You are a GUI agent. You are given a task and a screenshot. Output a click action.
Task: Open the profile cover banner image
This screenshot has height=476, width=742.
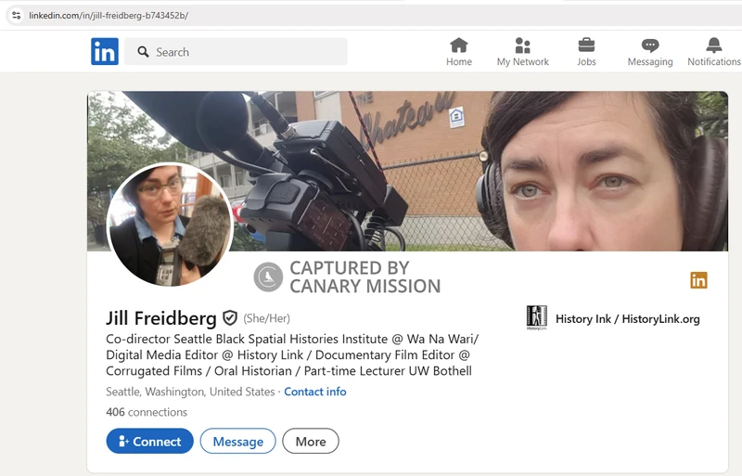click(407, 171)
